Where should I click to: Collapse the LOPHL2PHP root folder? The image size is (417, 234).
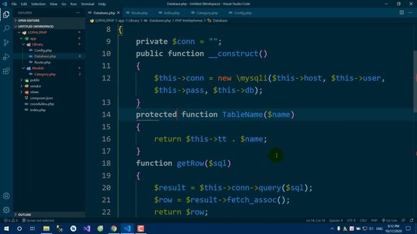[19, 32]
